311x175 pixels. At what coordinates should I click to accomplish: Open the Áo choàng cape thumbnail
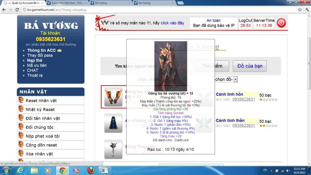113,123
